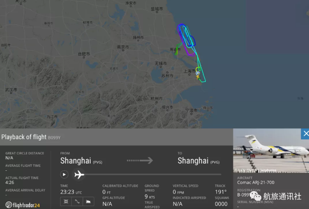This screenshot has height=209, width=309.
Task: Click the Flightradar24 logo
Action: click(23, 205)
